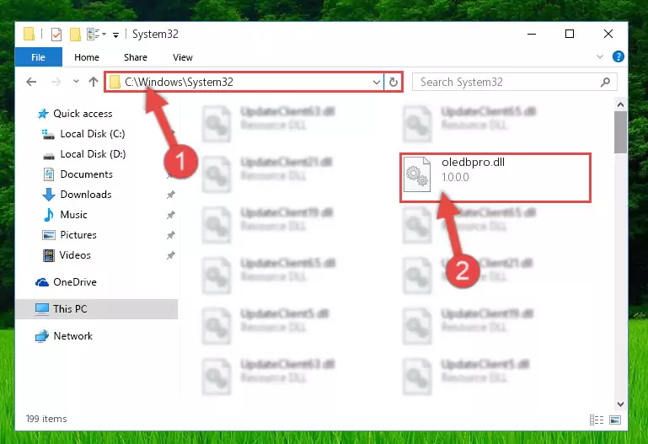This screenshot has height=444, width=648.
Task: Select the oledbpro.dll file
Action: (495, 178)
